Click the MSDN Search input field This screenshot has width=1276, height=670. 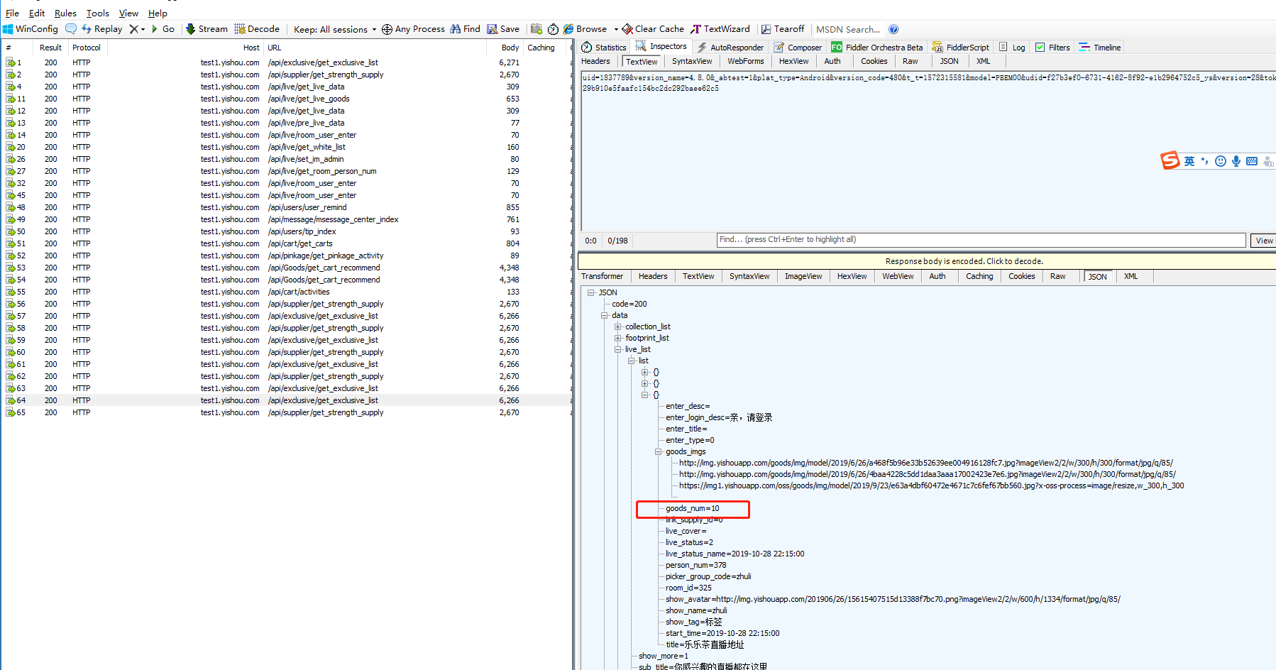point(848,29)
